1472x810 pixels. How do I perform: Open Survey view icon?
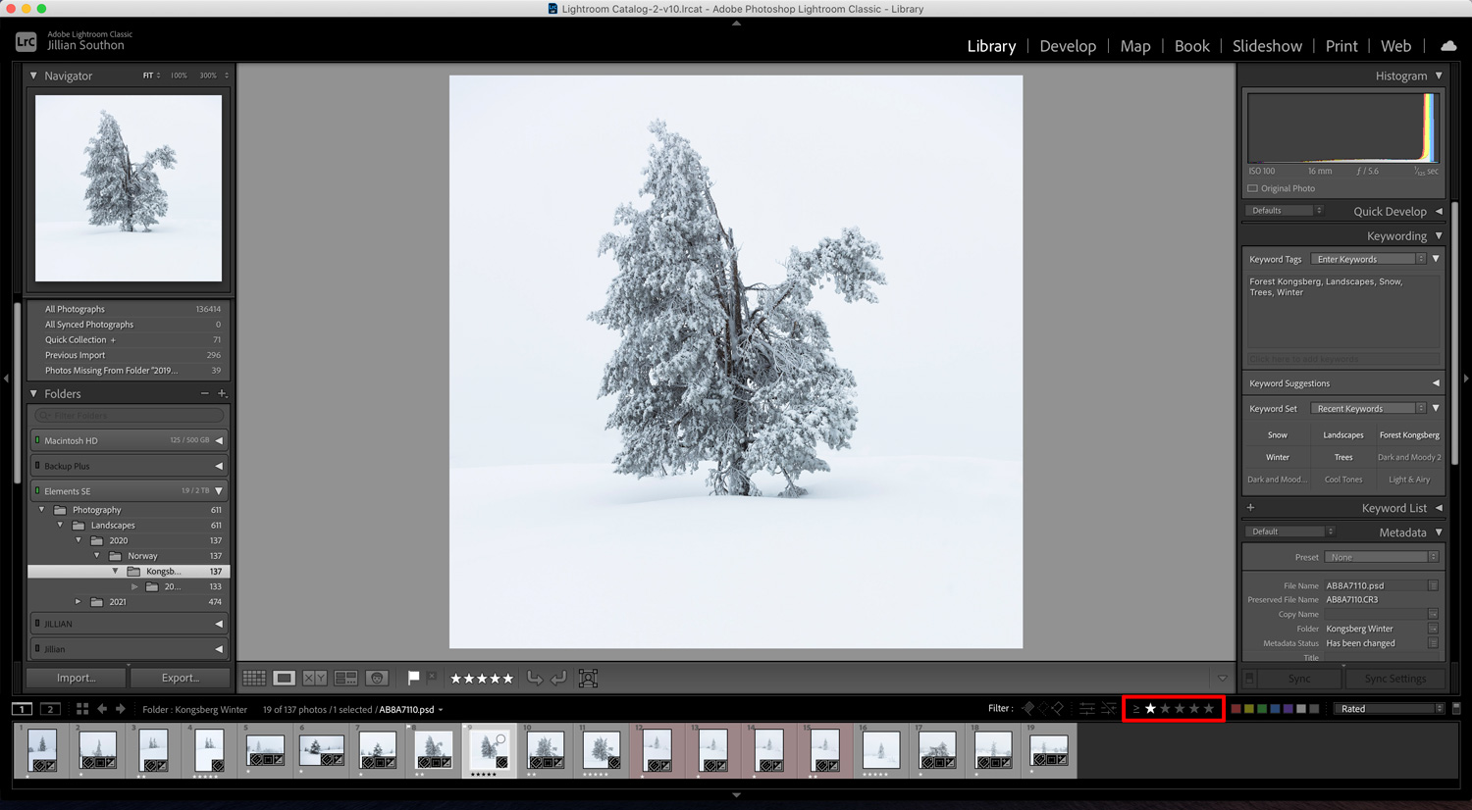(x=345, y=678)
